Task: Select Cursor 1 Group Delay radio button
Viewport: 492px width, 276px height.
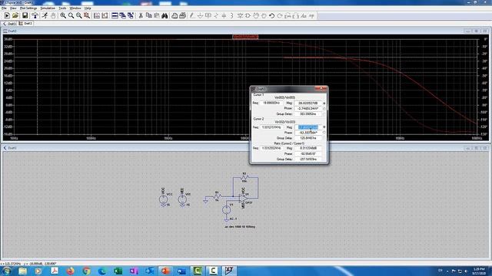Action: (324, 114)
